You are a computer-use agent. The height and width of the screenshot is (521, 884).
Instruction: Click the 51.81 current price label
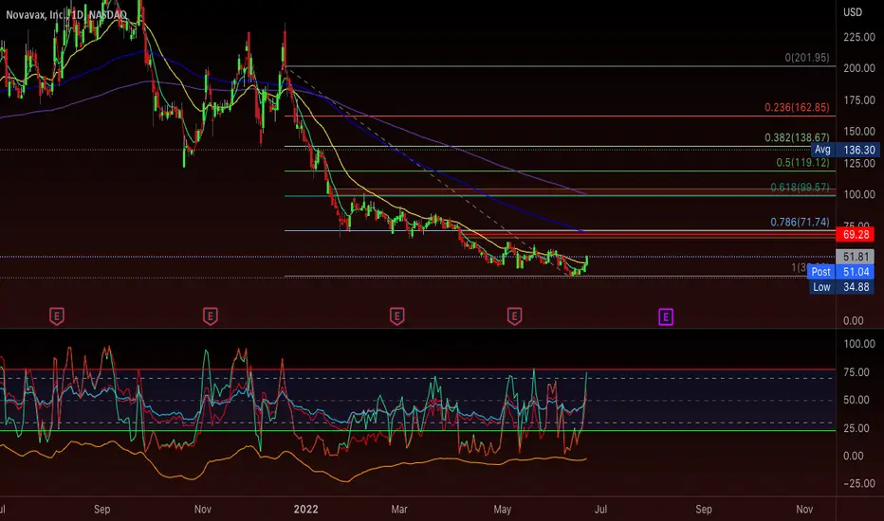pos(856,257)
